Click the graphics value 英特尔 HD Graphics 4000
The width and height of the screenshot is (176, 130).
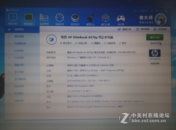point(81,86)
